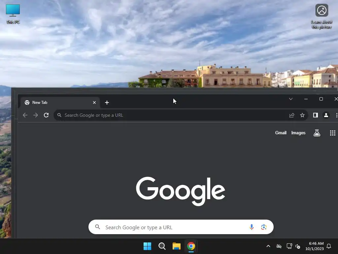Open muted volume tray icon
The image size is (338, 254).
point(298,246)
